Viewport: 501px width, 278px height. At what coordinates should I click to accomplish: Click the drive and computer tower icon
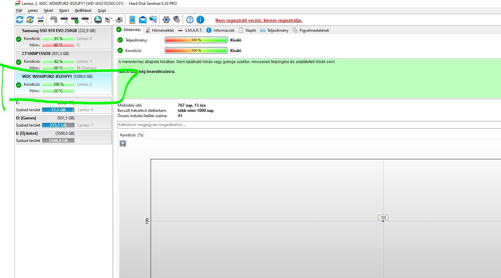[x=119, y=20]
